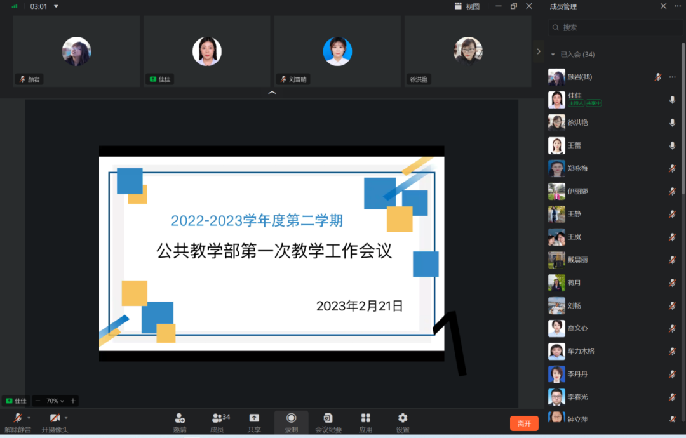686x438 pixels.
Task: Collapse the 已入会 (34) member list
Action: coord(553,55)
